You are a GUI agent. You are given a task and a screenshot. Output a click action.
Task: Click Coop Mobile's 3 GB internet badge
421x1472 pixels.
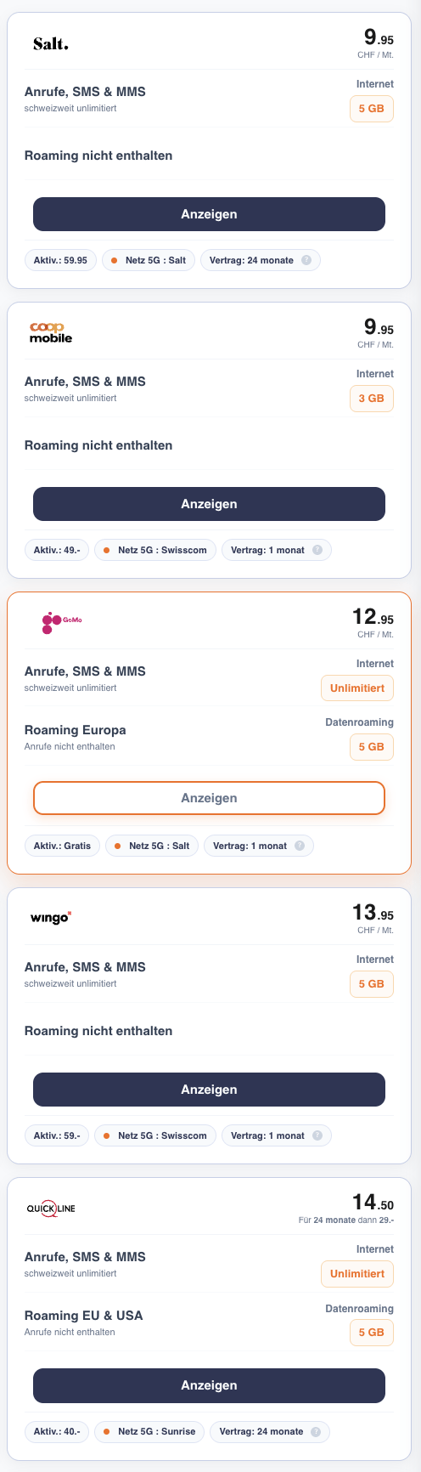point(372,398)
